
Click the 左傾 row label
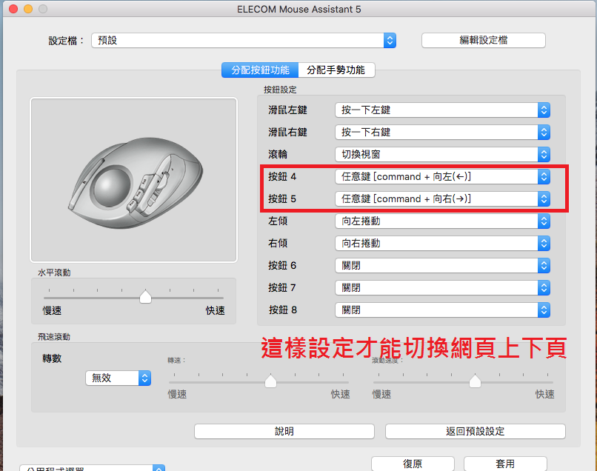coord(278,221)
